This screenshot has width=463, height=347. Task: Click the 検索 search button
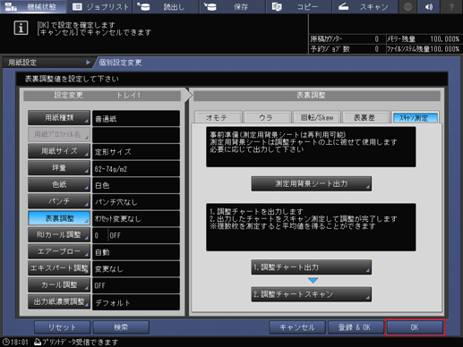pyautogui.click(x=121, y=327)
